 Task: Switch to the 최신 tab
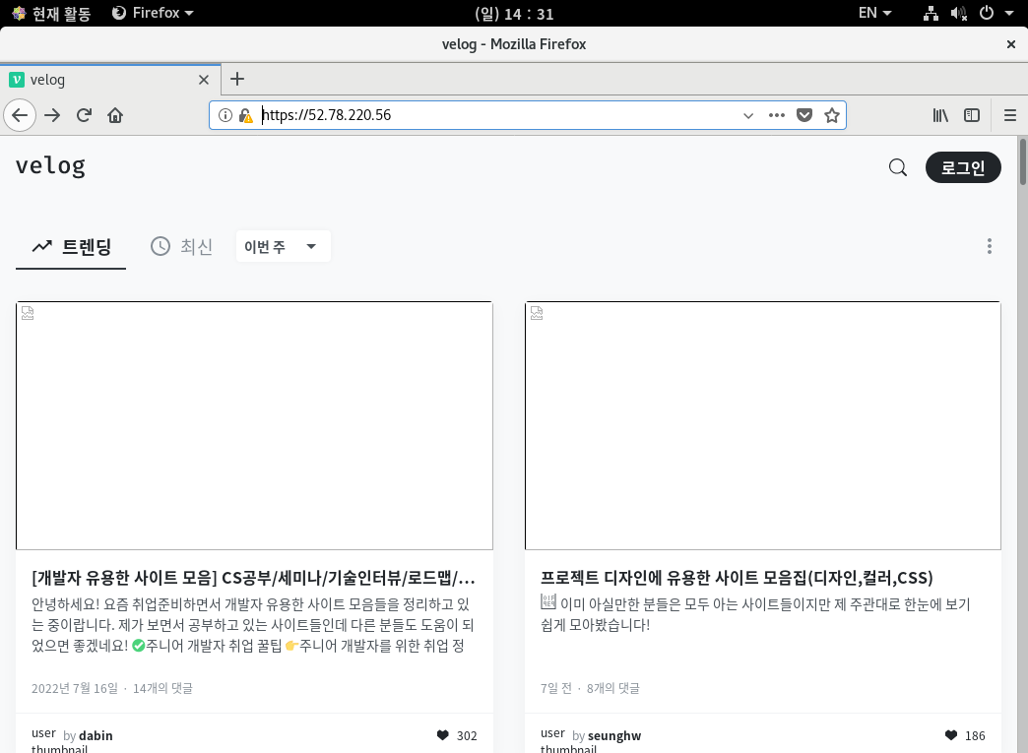181,247
